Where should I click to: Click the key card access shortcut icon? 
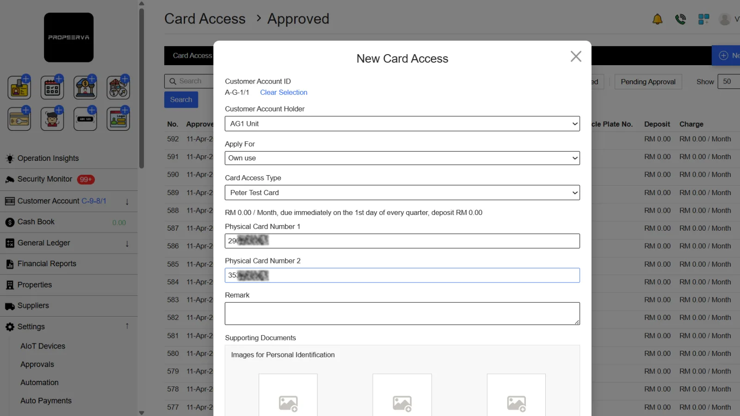19,119
